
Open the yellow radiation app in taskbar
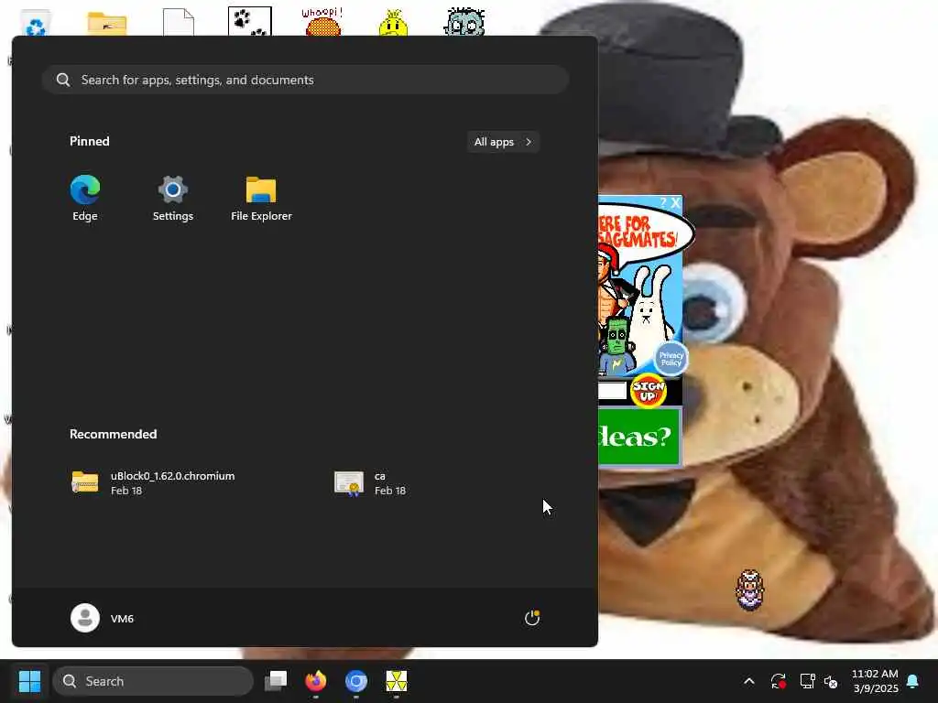[396, 681]
